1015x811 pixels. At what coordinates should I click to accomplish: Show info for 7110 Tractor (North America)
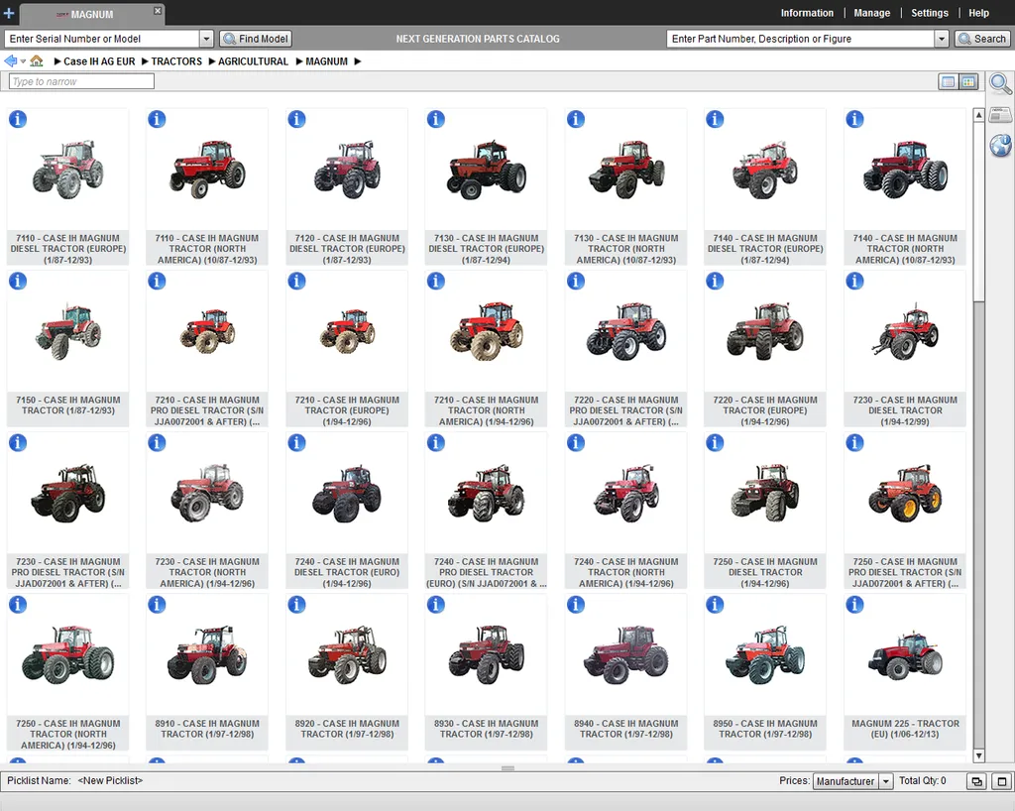click(x=157, y=119)
